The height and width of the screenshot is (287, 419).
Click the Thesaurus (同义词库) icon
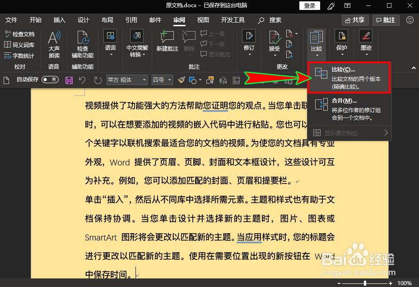19,45
